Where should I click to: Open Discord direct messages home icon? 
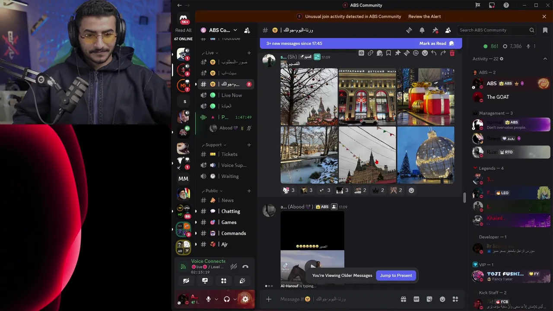[184, 19]
